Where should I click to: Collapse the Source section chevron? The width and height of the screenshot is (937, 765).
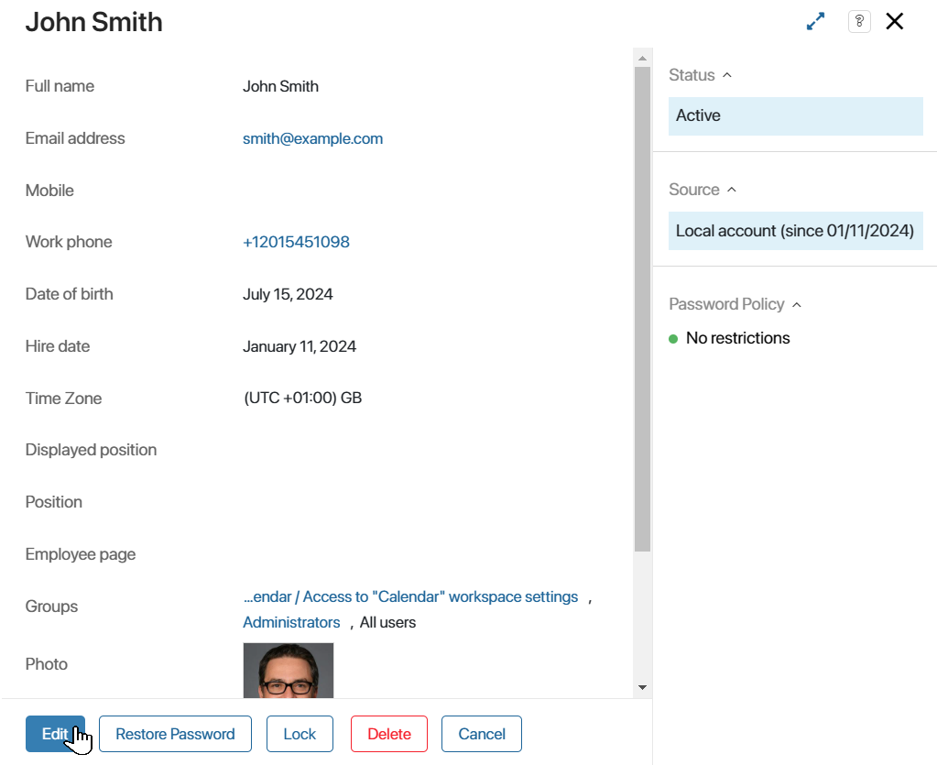pyautogui.click(x=732, y=190)
